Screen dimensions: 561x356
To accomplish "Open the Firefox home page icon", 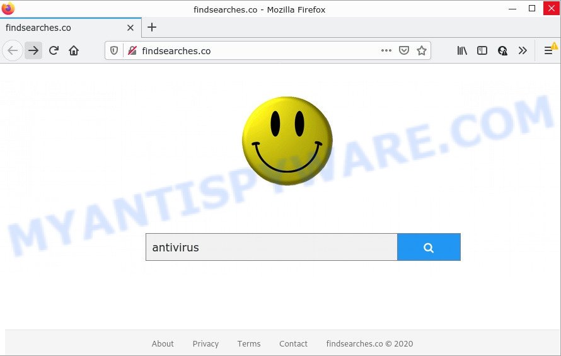I will (x=74, y=50).
